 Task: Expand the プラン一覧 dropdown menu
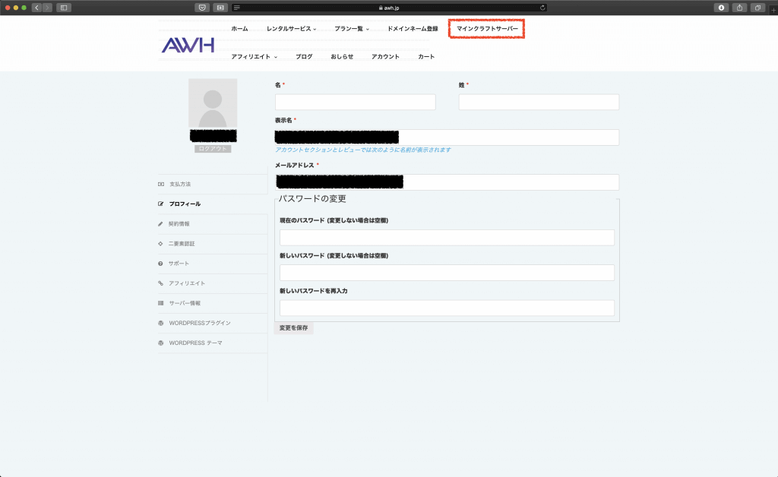click(x=351, y=29)
